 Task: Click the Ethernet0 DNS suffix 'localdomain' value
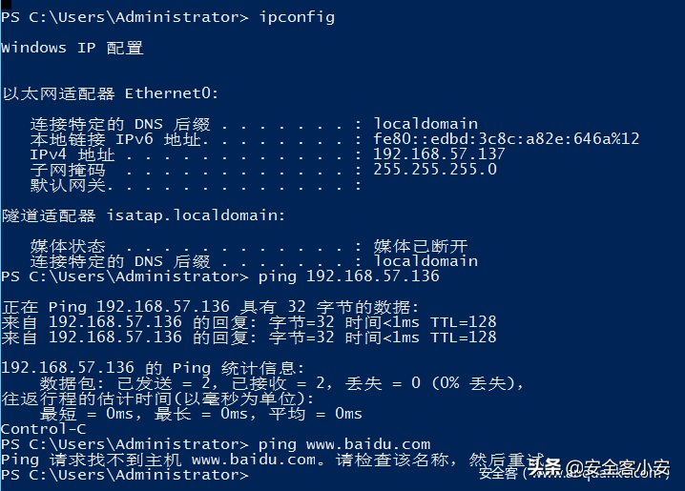click(426, 124)
